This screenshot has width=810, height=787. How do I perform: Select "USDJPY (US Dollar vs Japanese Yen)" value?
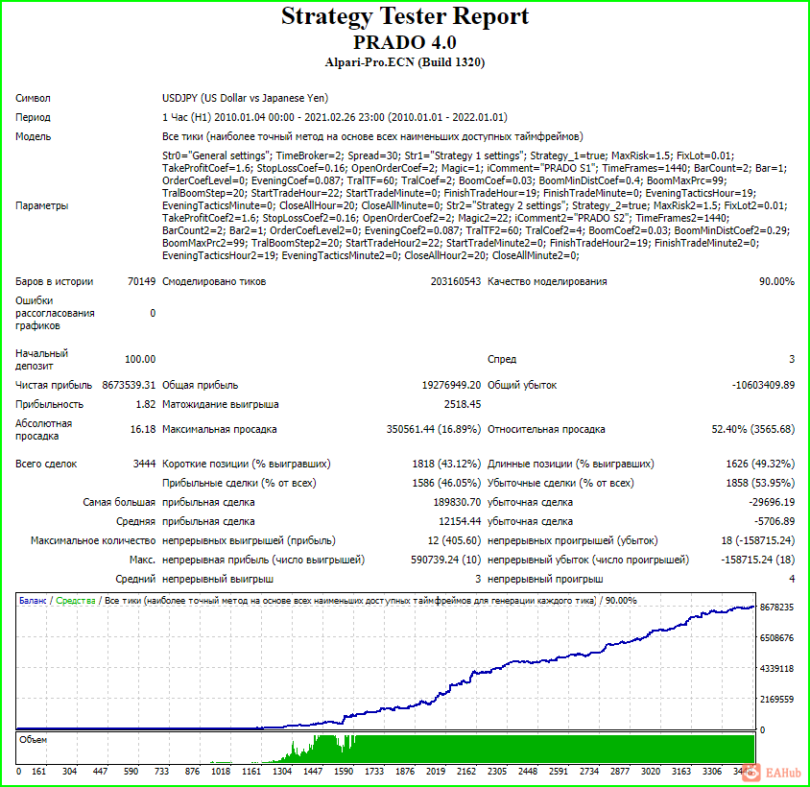(x=245, y=98)
